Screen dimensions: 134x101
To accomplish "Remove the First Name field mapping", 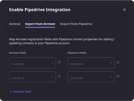I will [x=118, y=62].
